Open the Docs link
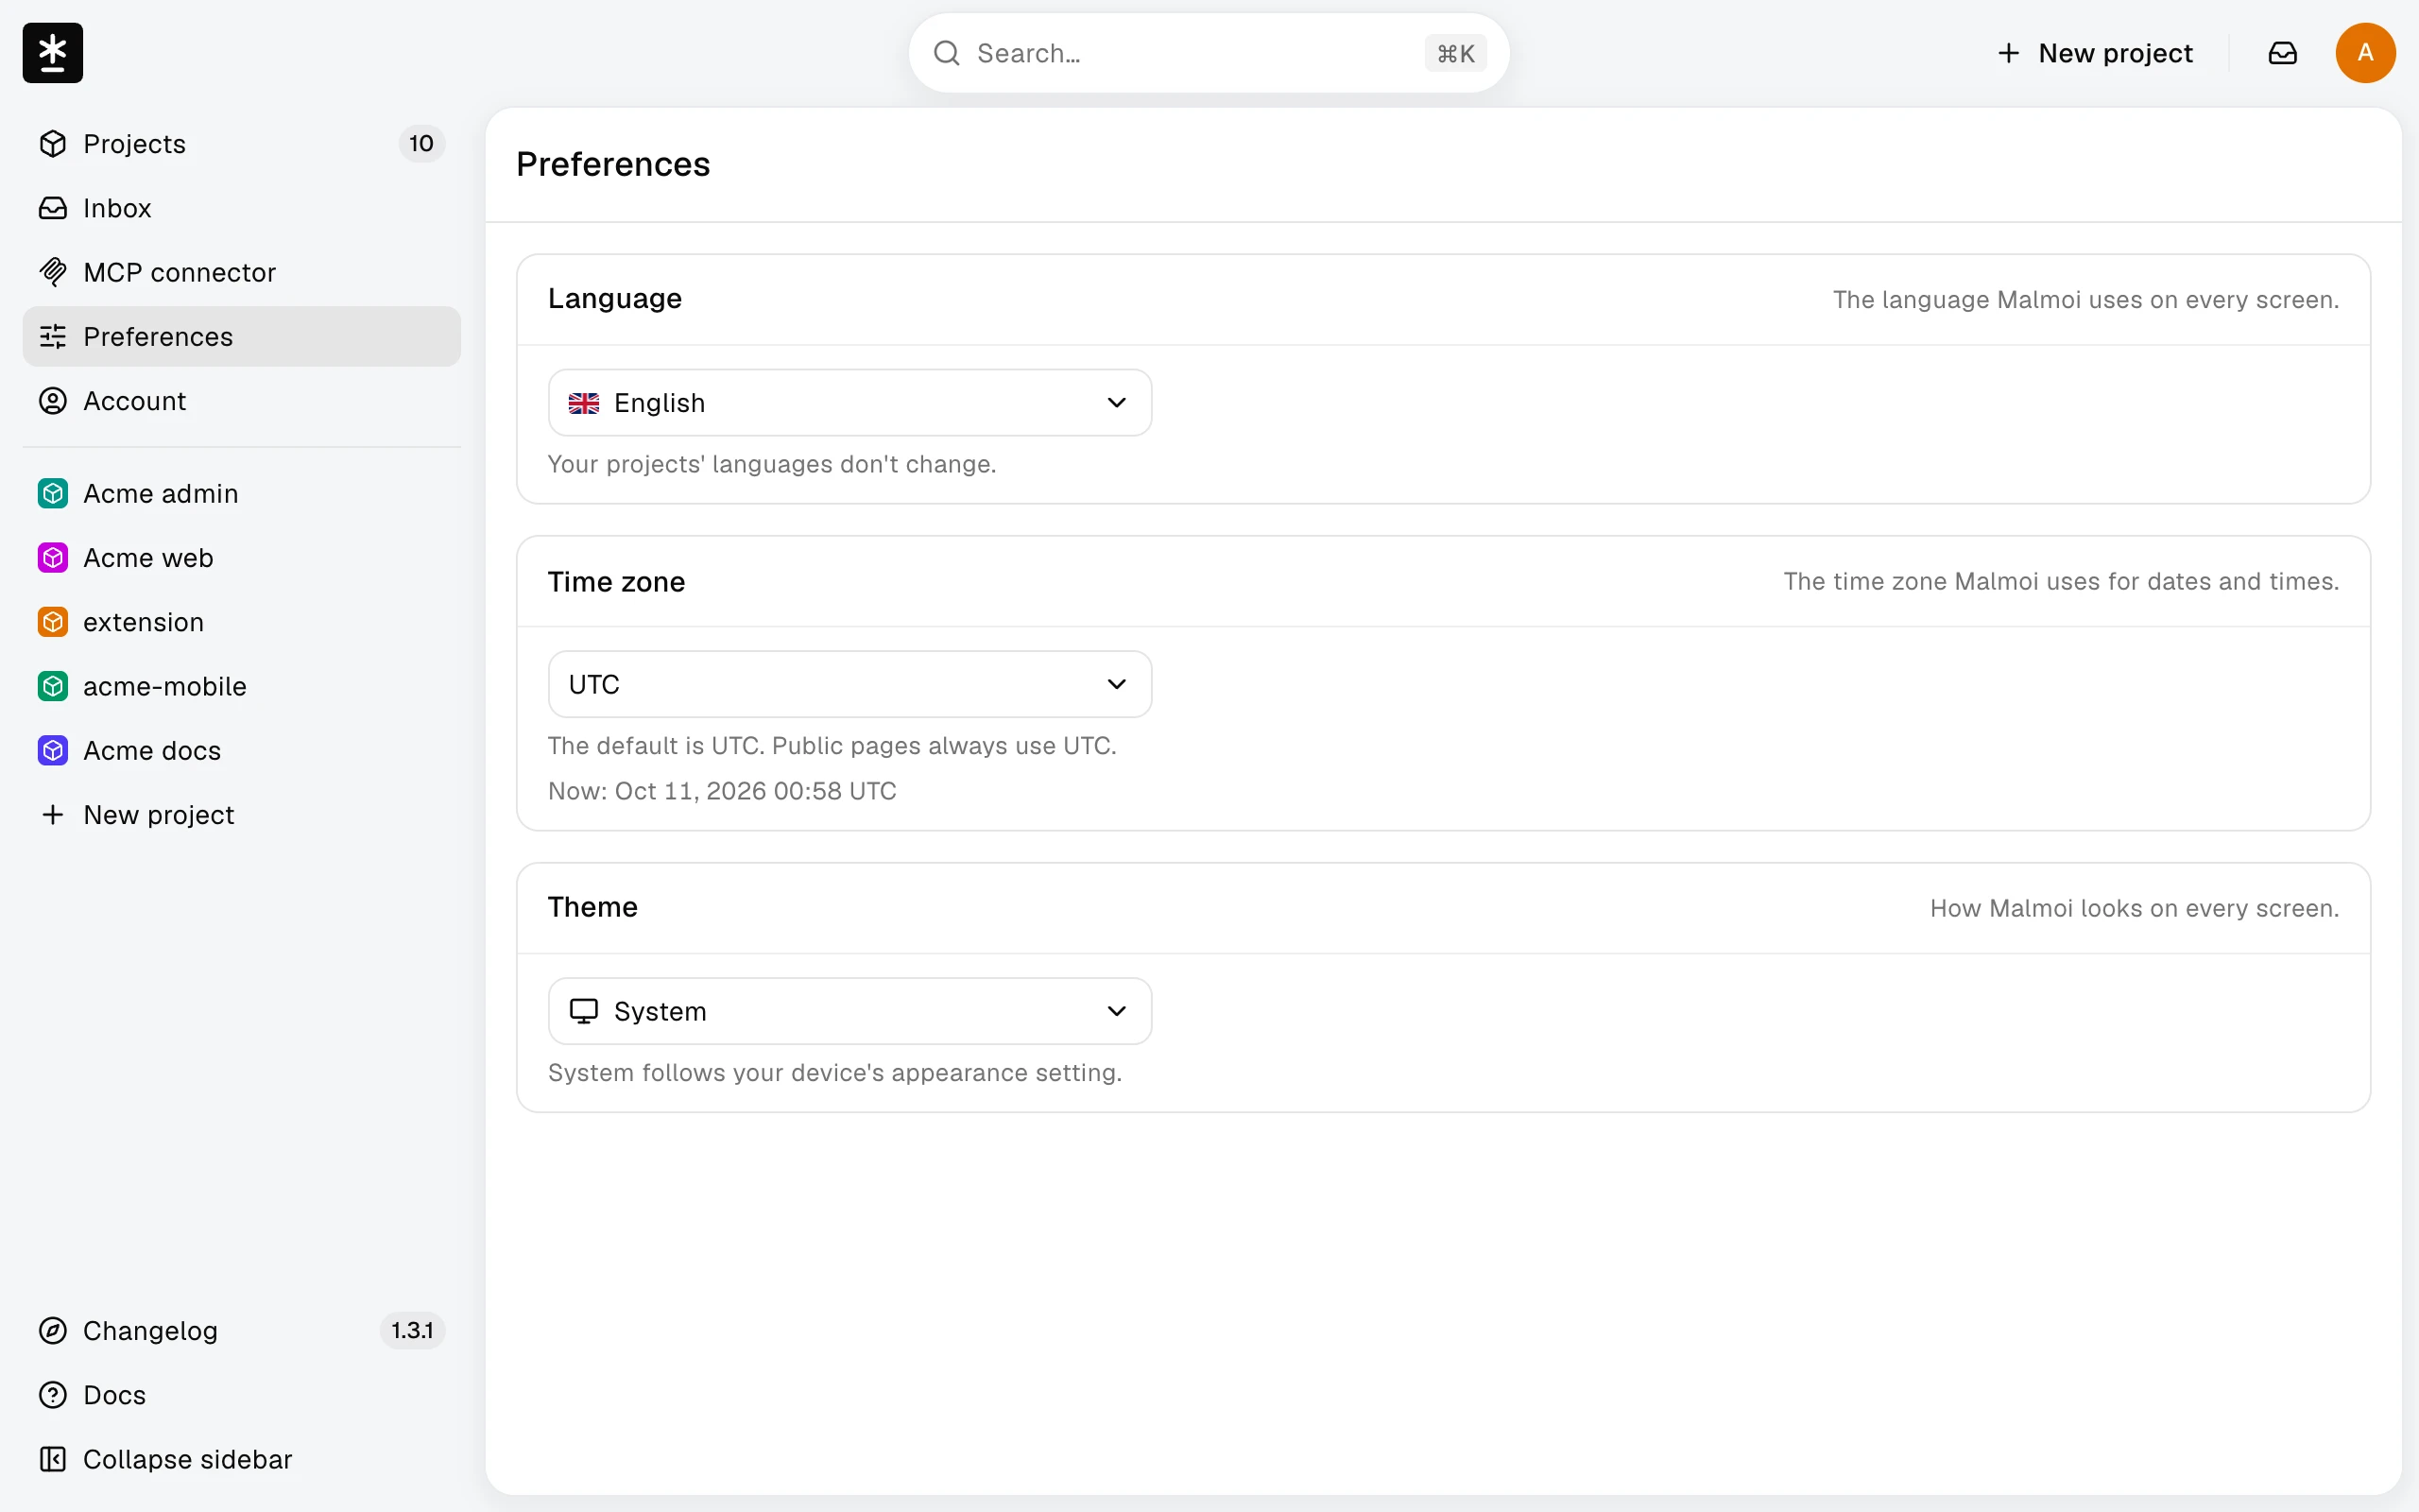Image resolution: width=2419 pixels, height=1512 pixels. pos(242,1395)
